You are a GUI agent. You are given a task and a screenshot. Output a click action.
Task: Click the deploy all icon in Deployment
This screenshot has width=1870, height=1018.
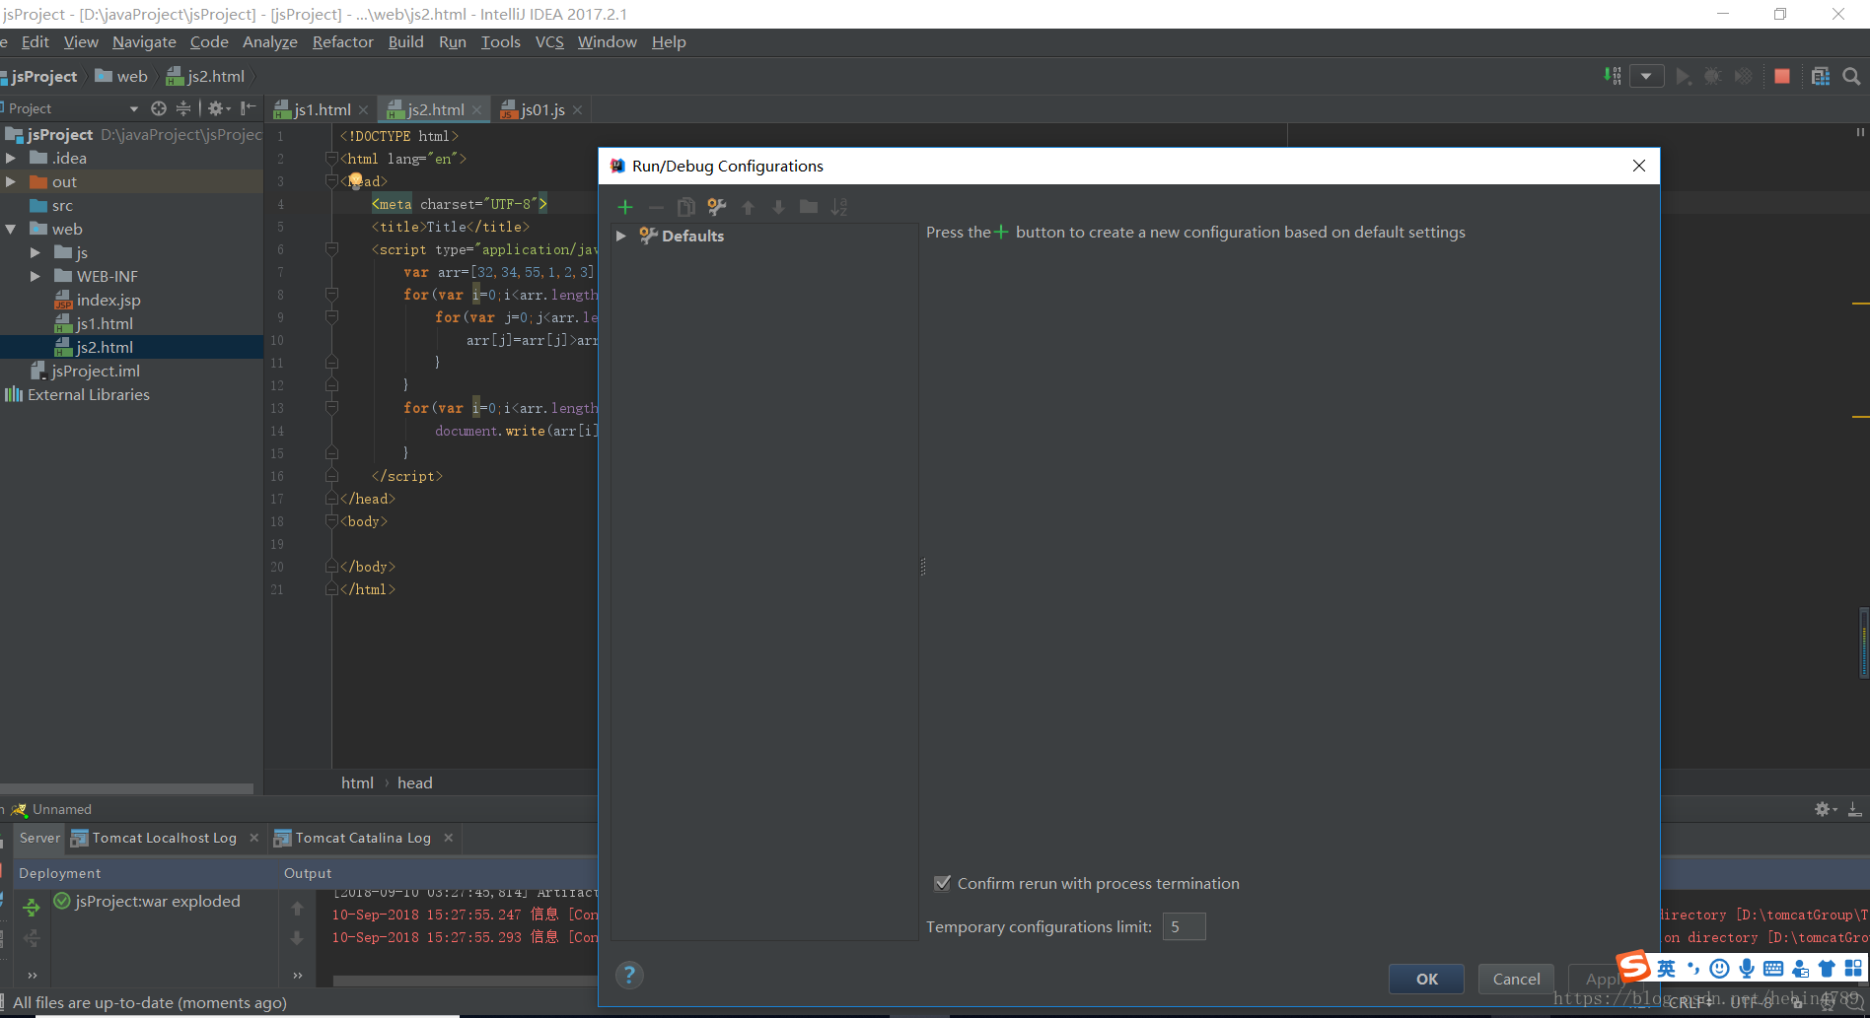32,908
